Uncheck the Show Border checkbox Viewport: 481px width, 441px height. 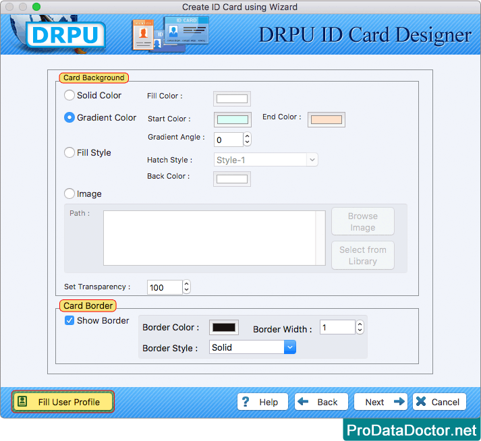pos(69,320)
